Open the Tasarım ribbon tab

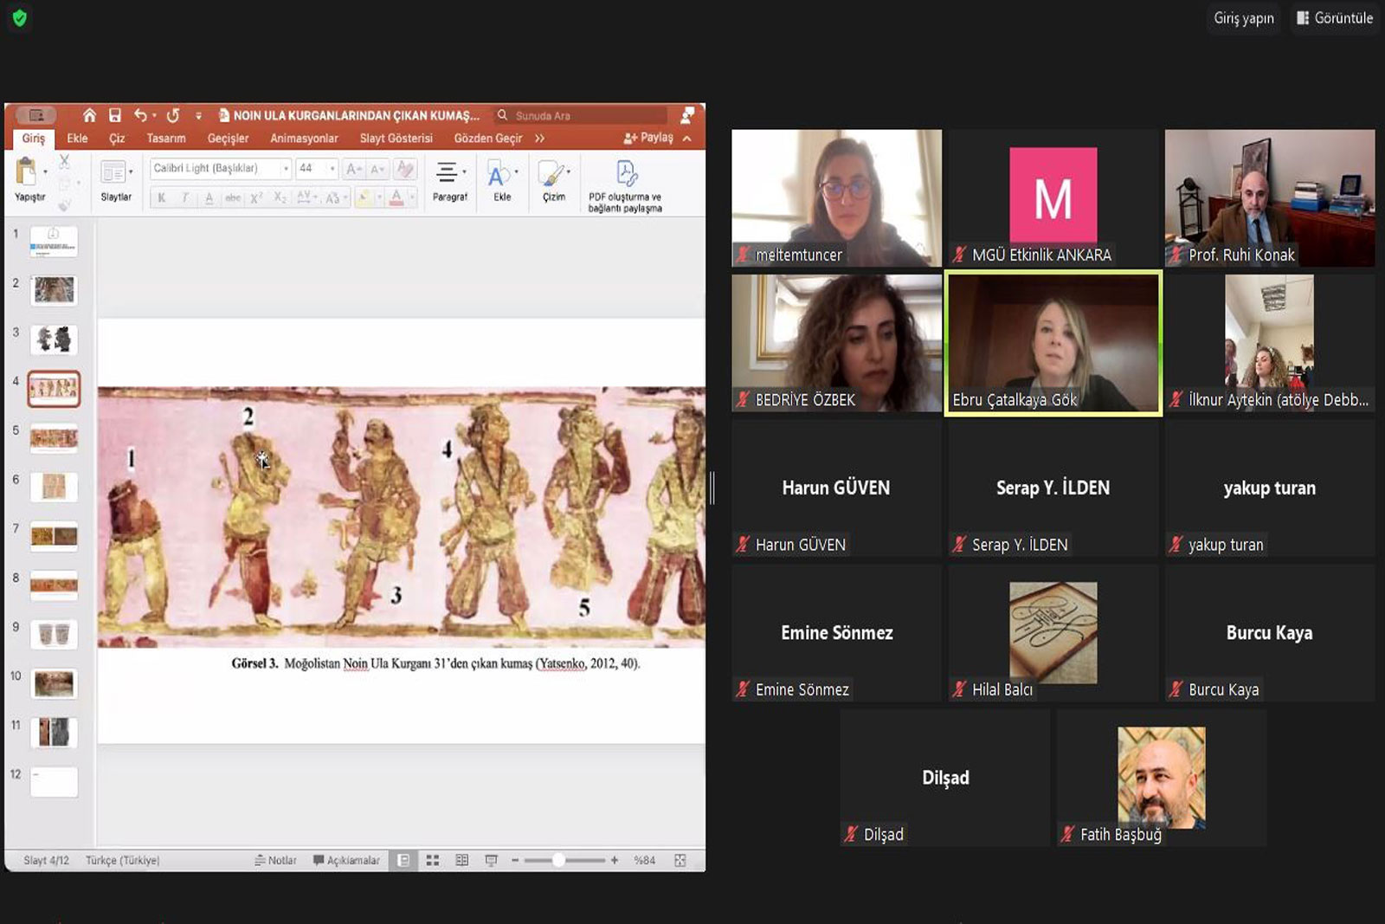pyautogui.click(x=166, y=139)
